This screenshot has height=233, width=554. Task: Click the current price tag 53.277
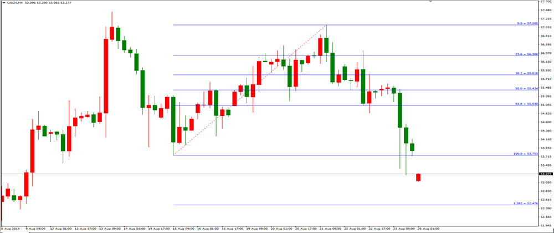tap(546, 174)
